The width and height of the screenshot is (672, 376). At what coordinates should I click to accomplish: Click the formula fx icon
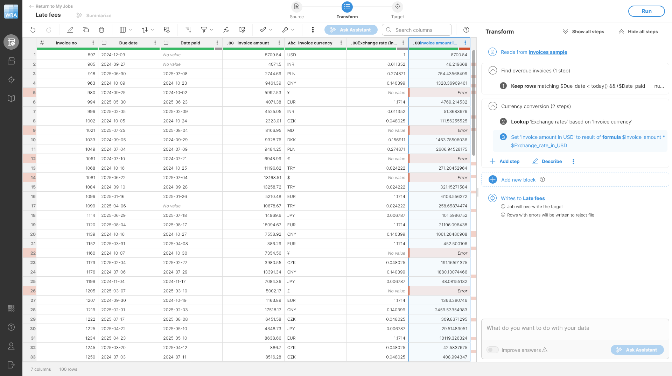(x=226, y=30)
